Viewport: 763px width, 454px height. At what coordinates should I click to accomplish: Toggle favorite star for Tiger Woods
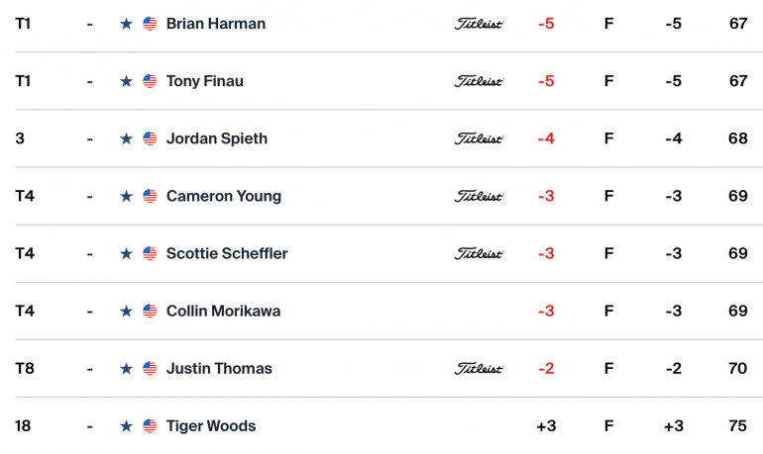coord(126,426)
